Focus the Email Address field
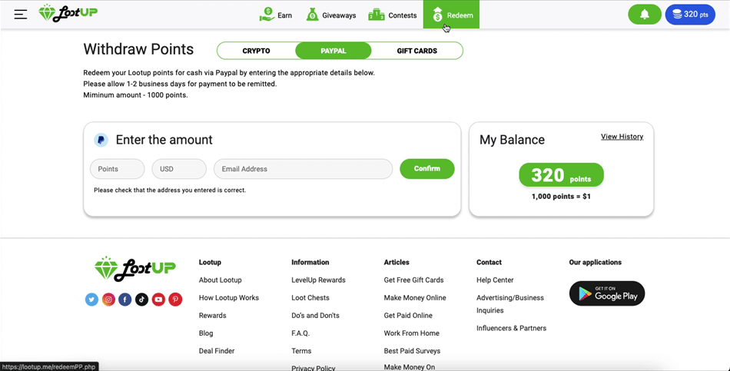The height and width of the screenshot is (371, 730). point(303,169)
